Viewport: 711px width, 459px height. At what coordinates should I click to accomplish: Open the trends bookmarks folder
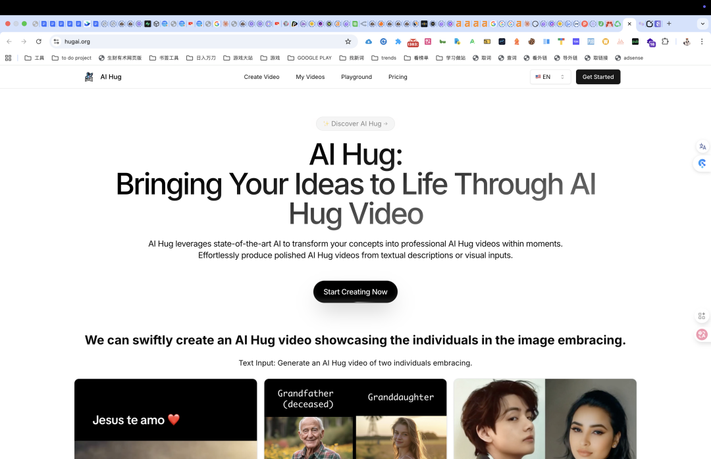[384, 58]
